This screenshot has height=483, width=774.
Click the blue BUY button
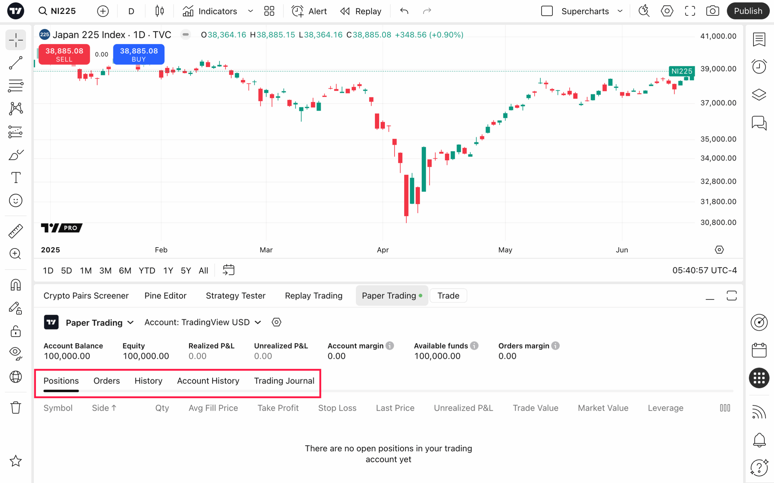pos(139,54)
